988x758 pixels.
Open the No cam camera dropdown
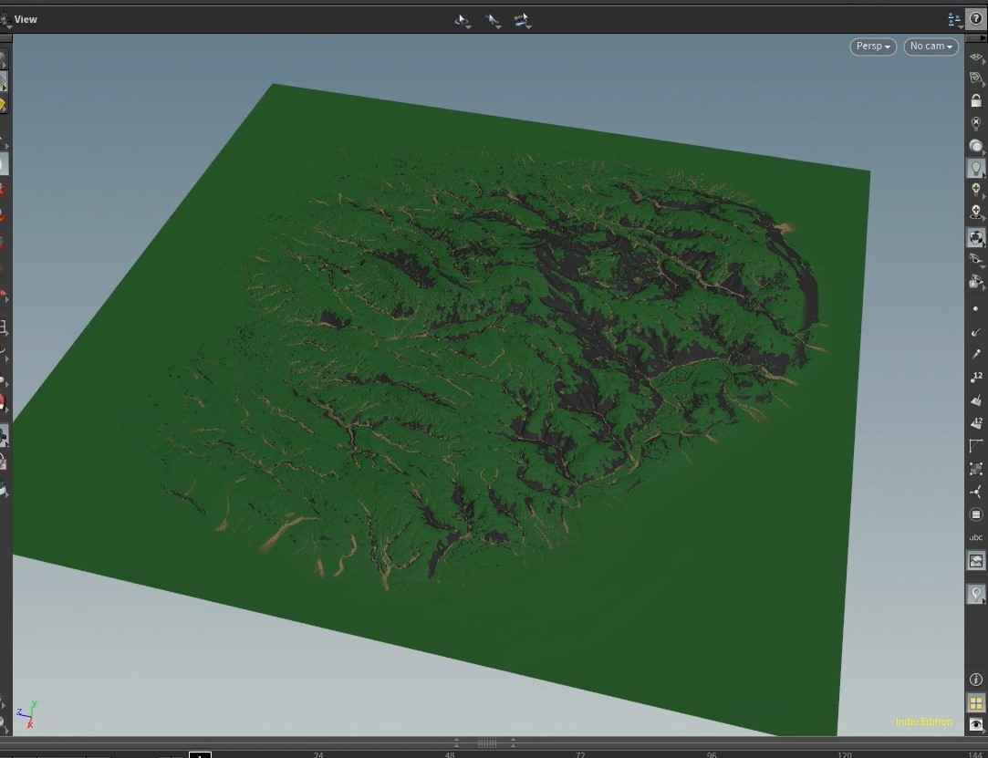point(931,46)
